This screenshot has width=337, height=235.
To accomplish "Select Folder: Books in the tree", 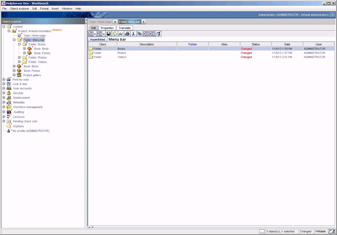I will (x=37, y=44).
